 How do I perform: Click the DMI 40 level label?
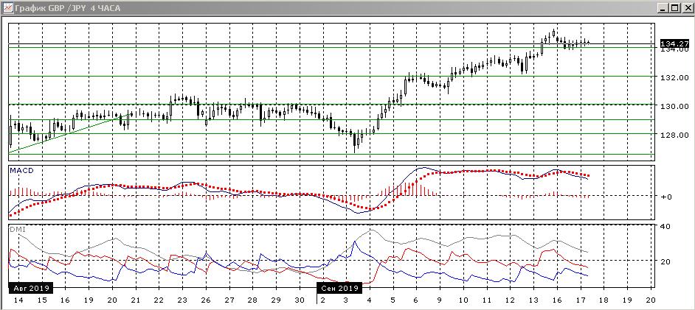click(x=664, y=227)
